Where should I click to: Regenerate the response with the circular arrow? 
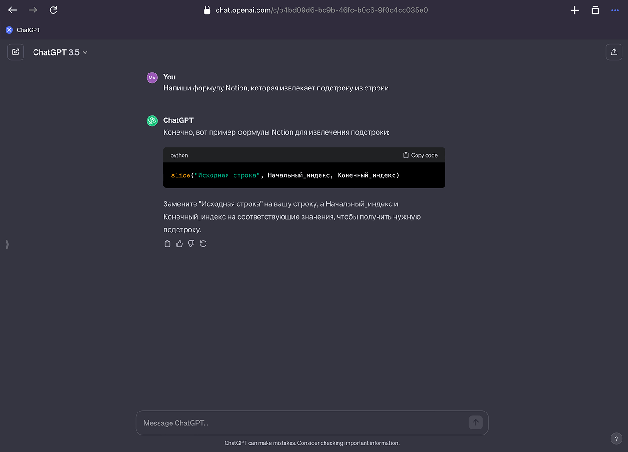[x=203, y=244]
